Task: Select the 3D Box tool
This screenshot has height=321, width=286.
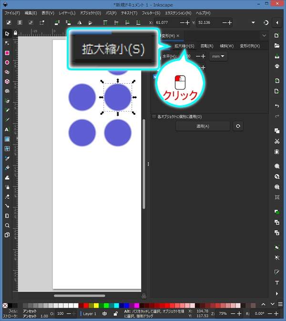Action: tap(7, 81)
